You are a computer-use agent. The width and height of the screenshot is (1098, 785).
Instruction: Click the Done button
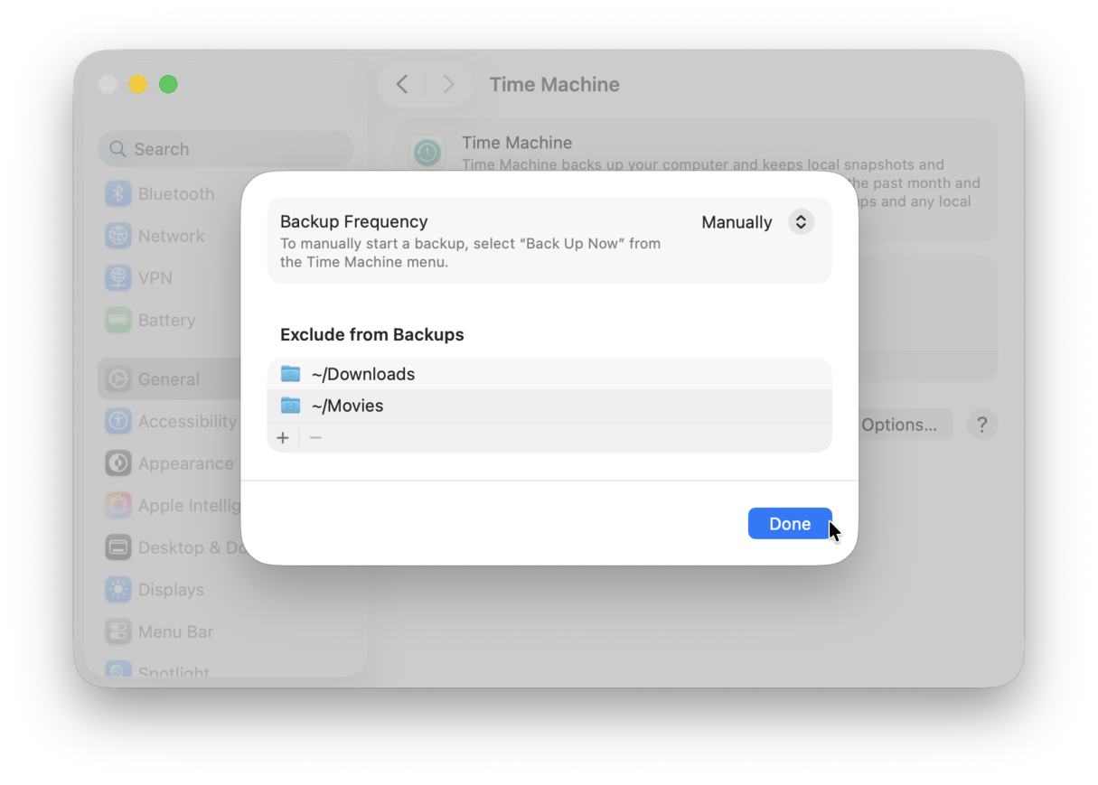coord(790,524)
